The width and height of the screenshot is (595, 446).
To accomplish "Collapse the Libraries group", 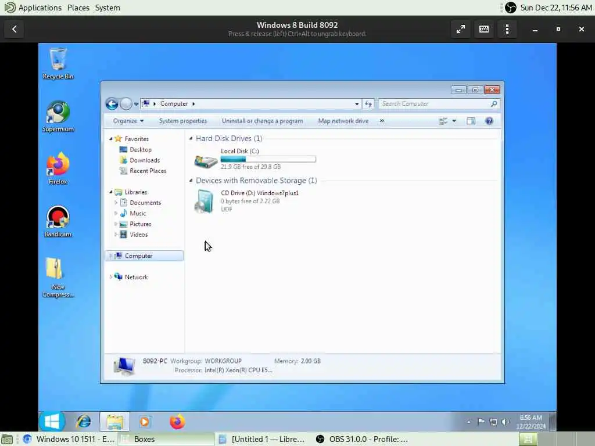I will pos(111,192).
